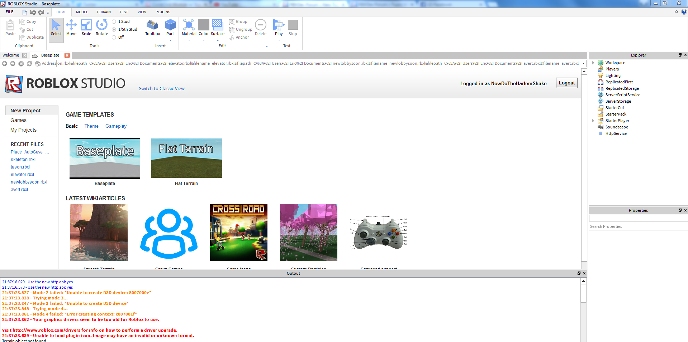Choose the Baseplate template thumbnail
Screen dimensions: 688x342
pyautogui.click(x=105, y=158)
